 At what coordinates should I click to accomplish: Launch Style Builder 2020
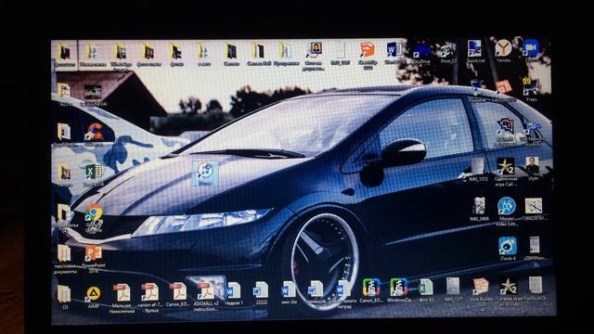coord(482,292)
